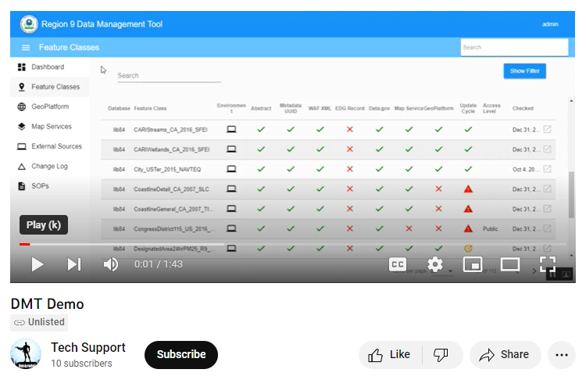Sort by Feature Class column header
586x380 pixels.
coord(150,109)
